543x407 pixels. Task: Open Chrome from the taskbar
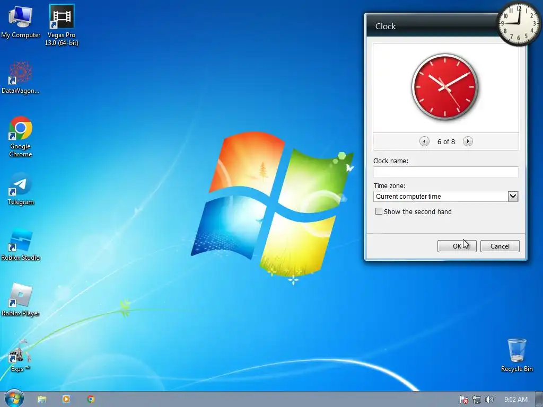tap(91, 400)
